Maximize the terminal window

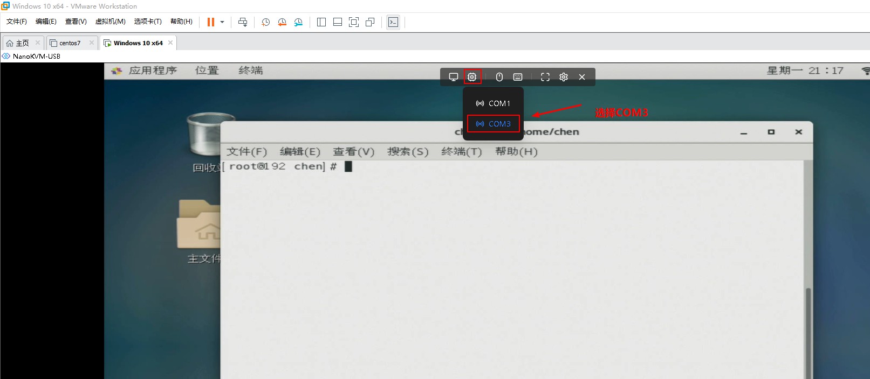771,132
